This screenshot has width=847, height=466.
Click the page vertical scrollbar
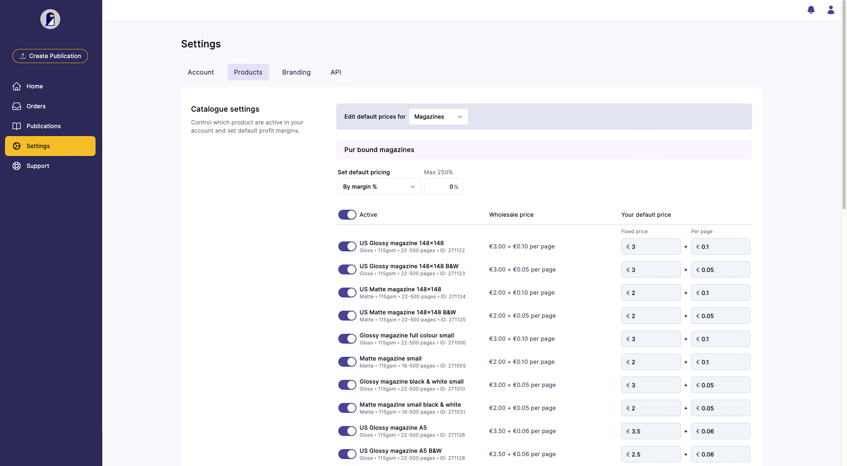[844, 105]
